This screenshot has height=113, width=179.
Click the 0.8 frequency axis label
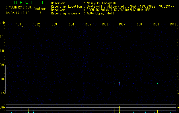tap(2, 79)
